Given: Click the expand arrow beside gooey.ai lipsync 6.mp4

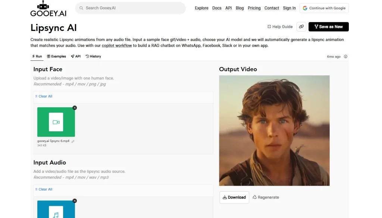Looking at the screenshot, I should click(72, 142).
